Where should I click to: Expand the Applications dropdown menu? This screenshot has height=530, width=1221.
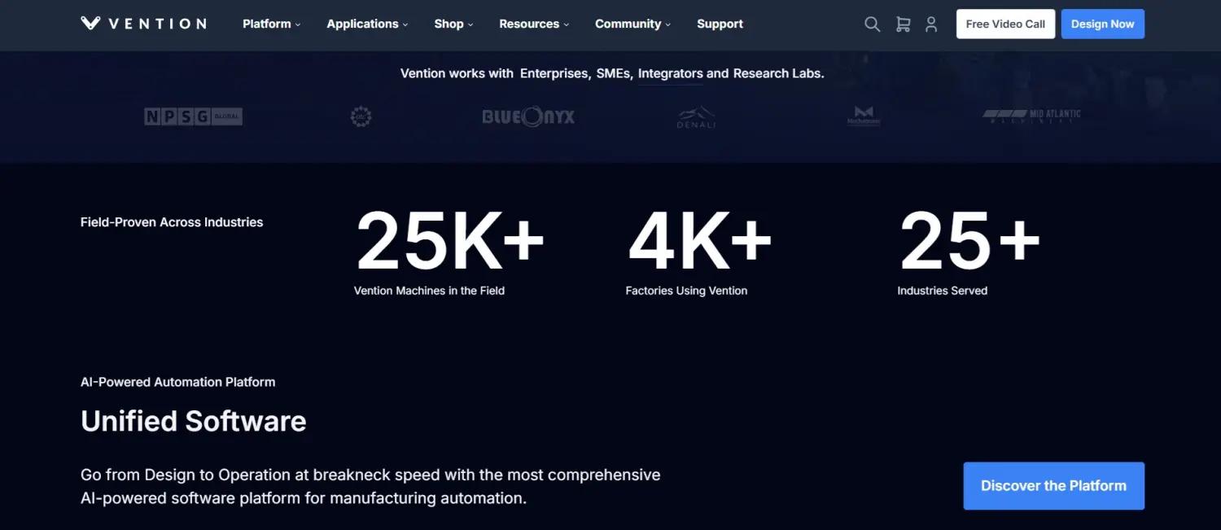367,24
